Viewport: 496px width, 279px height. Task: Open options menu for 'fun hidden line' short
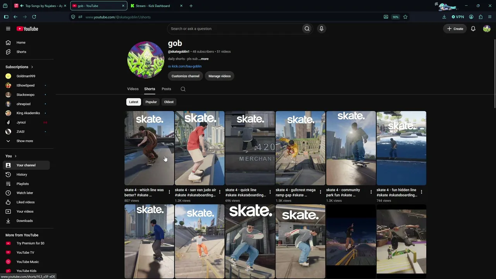(421, 192)
